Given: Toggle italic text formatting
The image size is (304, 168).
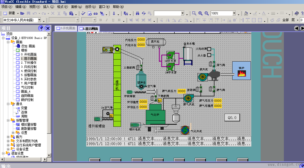Looking at the screenshot, I should (x=107, y=20).
